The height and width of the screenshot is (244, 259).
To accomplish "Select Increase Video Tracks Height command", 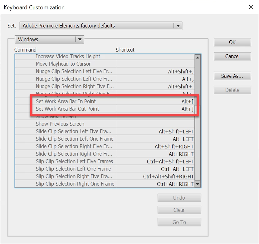I will (105, 57).
